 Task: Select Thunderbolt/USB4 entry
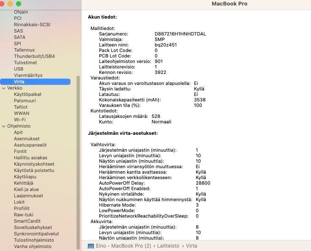point(34,56)
